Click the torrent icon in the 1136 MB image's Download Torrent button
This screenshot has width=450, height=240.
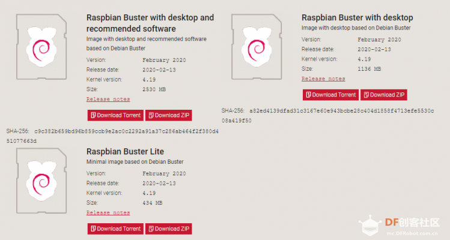pyautogui.click(x=308, y=95)
